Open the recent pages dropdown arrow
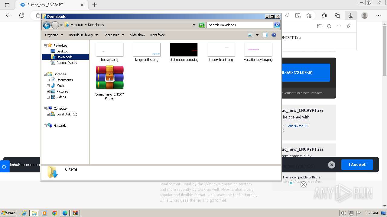Screen dimensions: 387x217 (x=61, y=25)
